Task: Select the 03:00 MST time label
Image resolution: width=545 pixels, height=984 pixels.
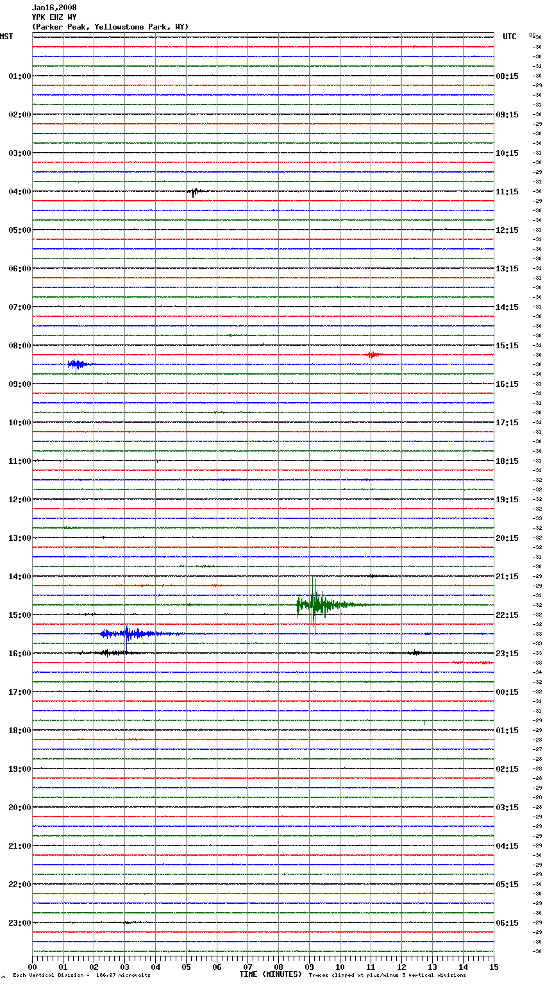Action: 20,153
